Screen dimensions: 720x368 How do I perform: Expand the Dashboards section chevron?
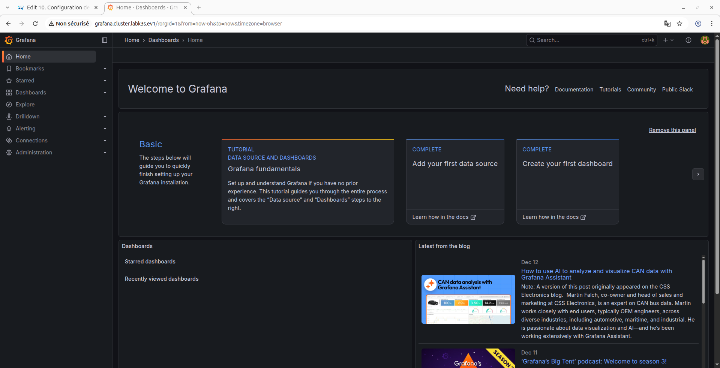(x=105, y=93)
